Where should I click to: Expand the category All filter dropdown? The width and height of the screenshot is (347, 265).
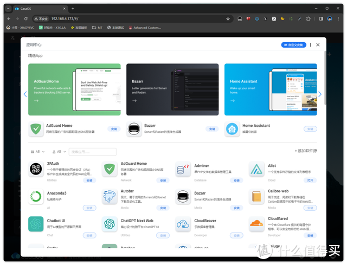(x=38, y=152)
